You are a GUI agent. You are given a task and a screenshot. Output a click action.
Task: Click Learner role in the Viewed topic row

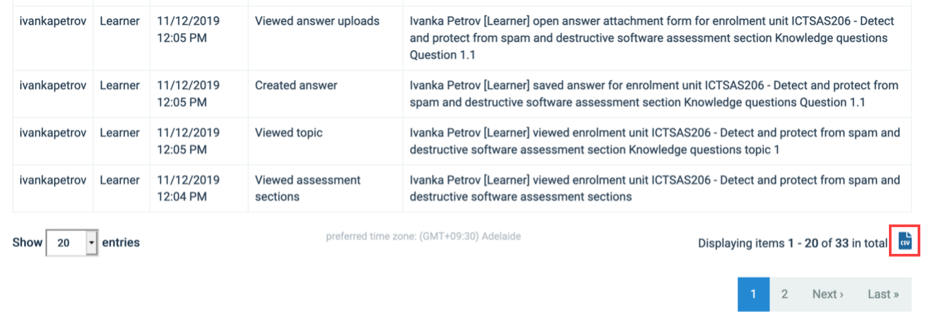pyautogui.click(x=120, y=132)
